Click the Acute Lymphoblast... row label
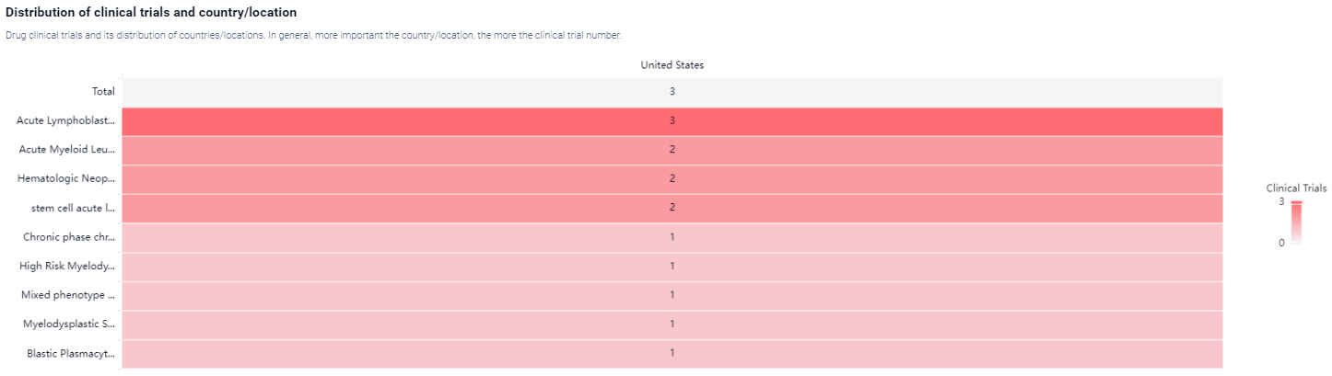 click(66, 120)
